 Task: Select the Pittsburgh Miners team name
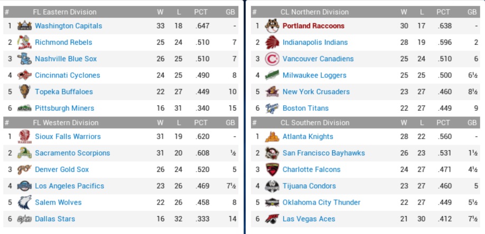[x=64, y=109]
